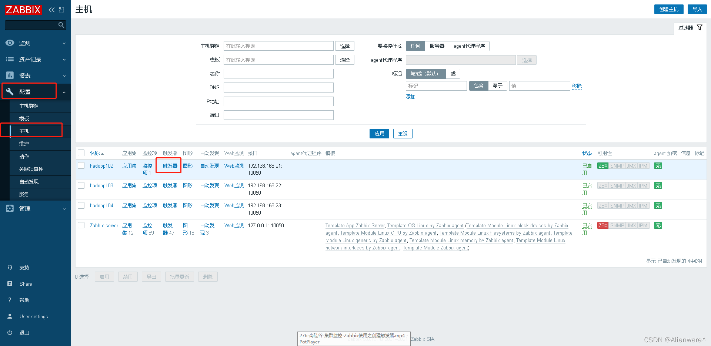Focus the 名称 filter input

click(x=278, y=74)
